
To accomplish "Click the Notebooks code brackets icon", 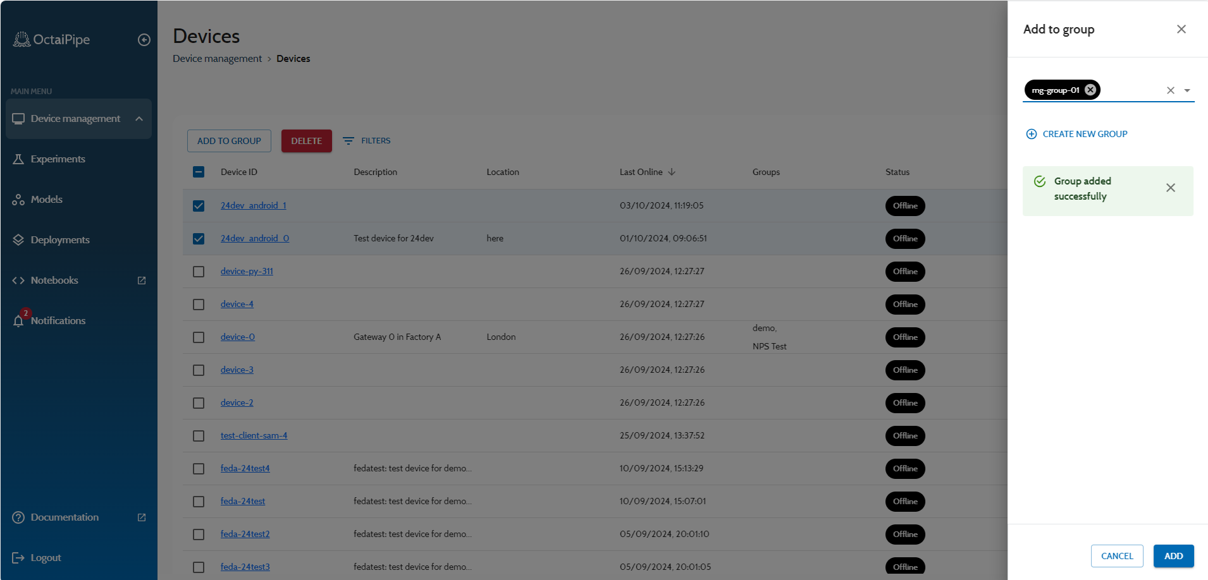I will point(18,281).
